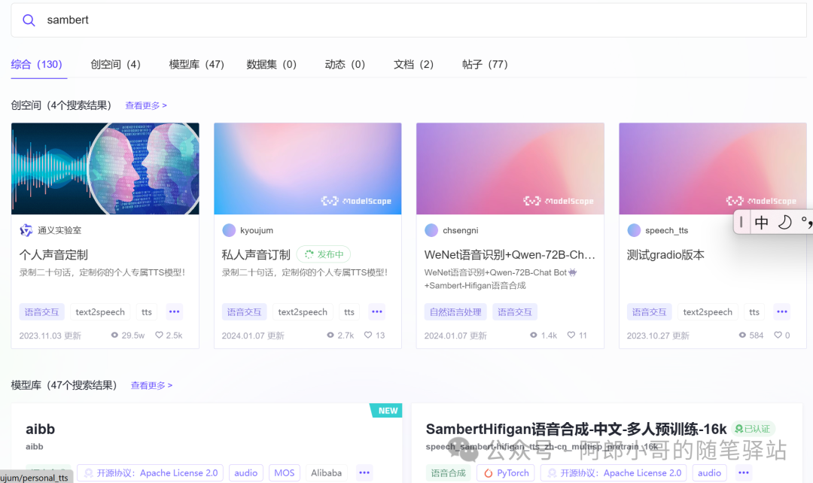Click the 发布中 status badge
813x483 pixels.
(324, 254)
